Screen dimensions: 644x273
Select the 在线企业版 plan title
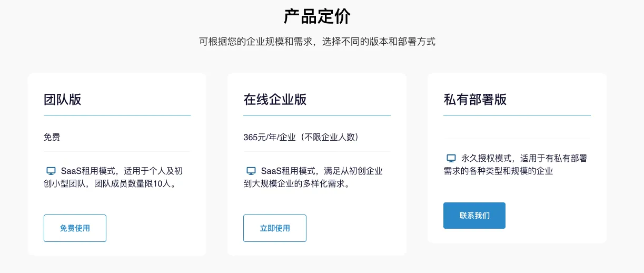pos(275,100)
